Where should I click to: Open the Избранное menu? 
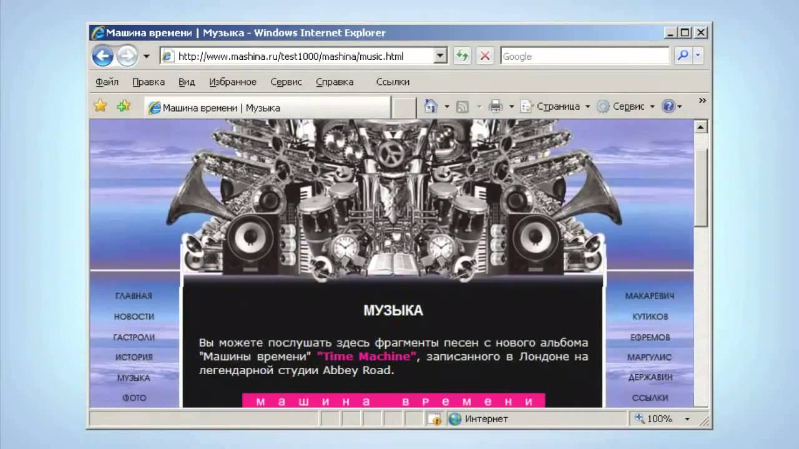click(233, 82)
